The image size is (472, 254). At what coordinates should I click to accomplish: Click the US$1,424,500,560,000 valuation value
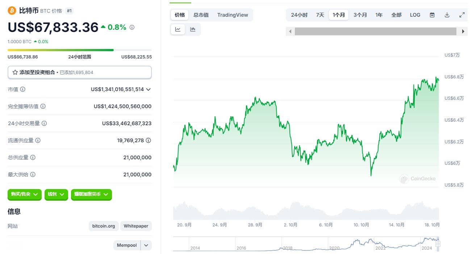tap(122, 106)
